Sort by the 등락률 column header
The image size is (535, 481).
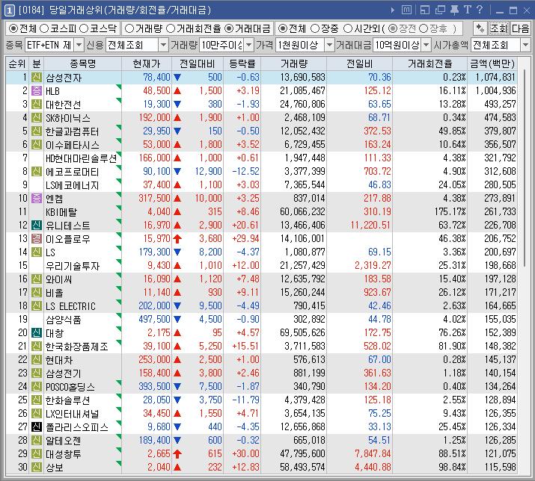tap(242, 63)
